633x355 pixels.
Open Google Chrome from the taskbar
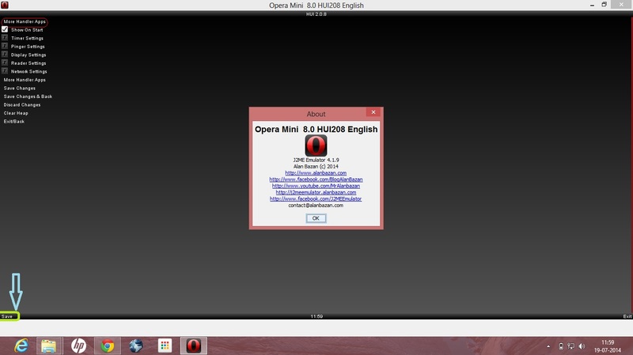tap(108, 346)
